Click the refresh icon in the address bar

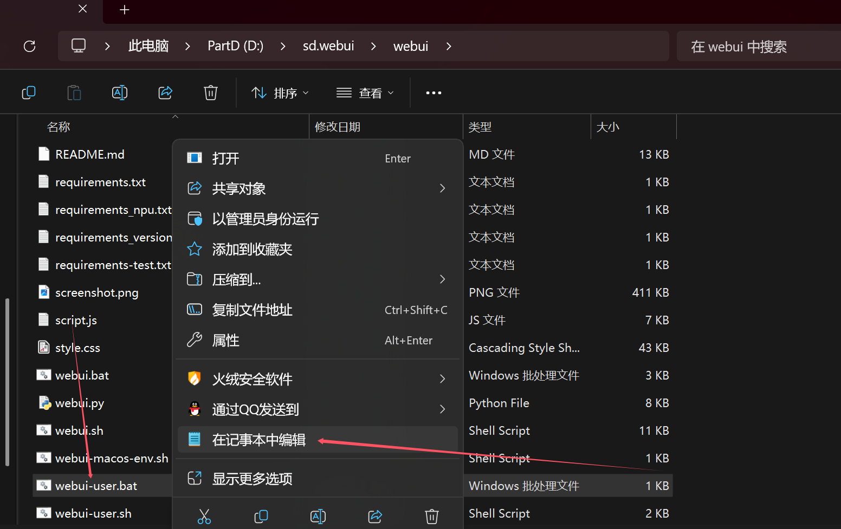(30, 47)
